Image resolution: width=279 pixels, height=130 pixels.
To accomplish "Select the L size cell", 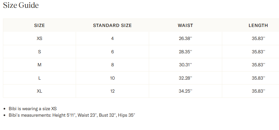I will click(39, 78).
